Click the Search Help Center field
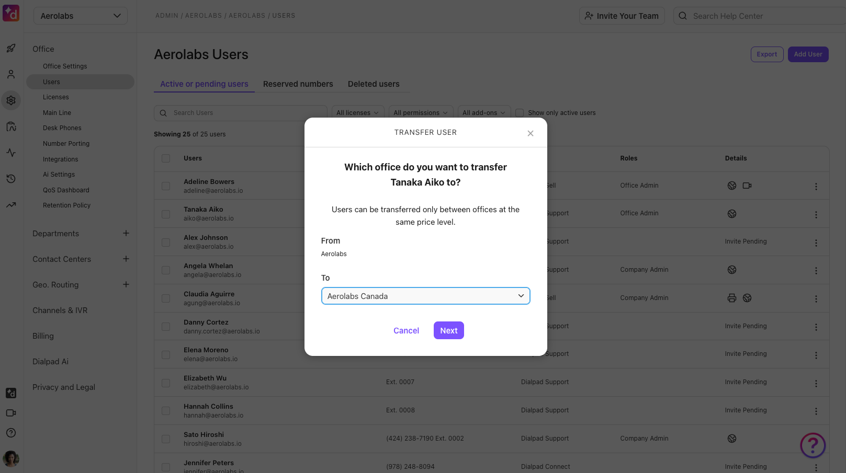Viewport: 846px width, 473px height. point(760,16)
